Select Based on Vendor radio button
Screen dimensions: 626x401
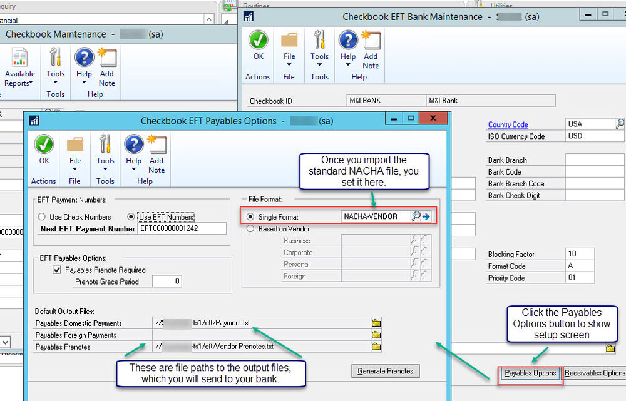pyautogui.click(x=250, y=228)
